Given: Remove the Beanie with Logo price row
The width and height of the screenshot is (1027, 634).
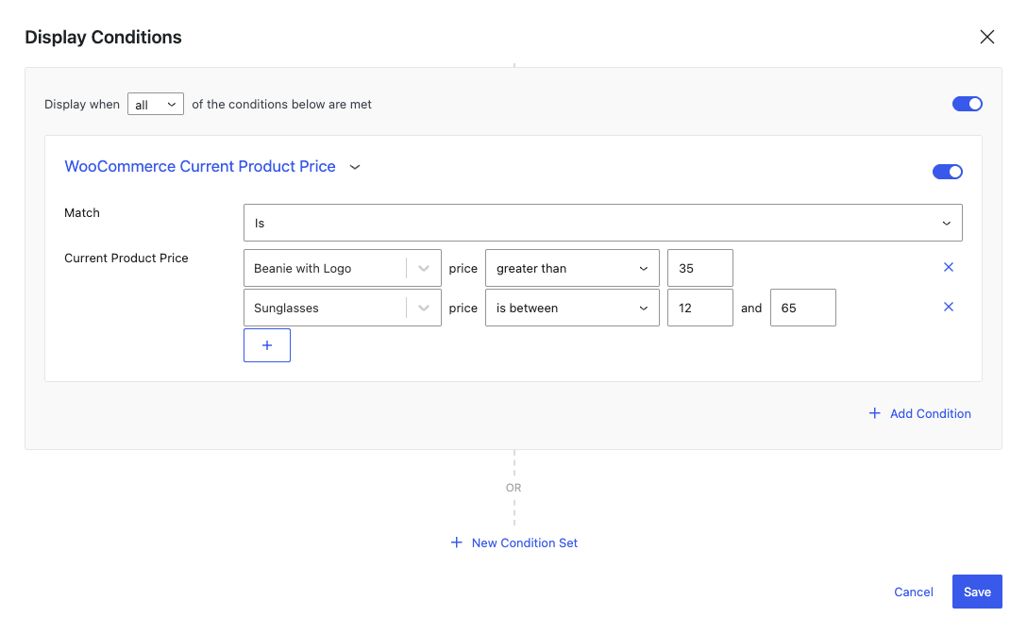Looking at the screenshot, I should (948, 267).
